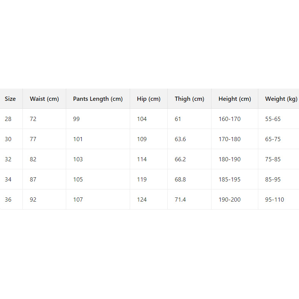Click weight range 55-65
The image size is (299, 299).
(x=273, y=119)
